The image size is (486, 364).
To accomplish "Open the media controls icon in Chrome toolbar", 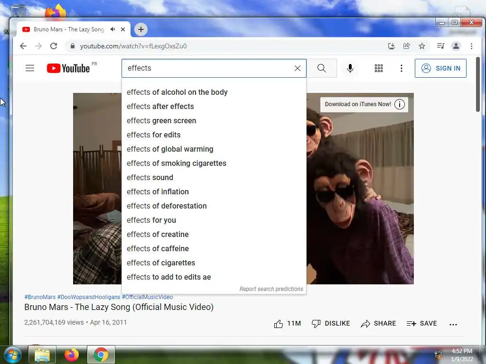I will point(440,46).
